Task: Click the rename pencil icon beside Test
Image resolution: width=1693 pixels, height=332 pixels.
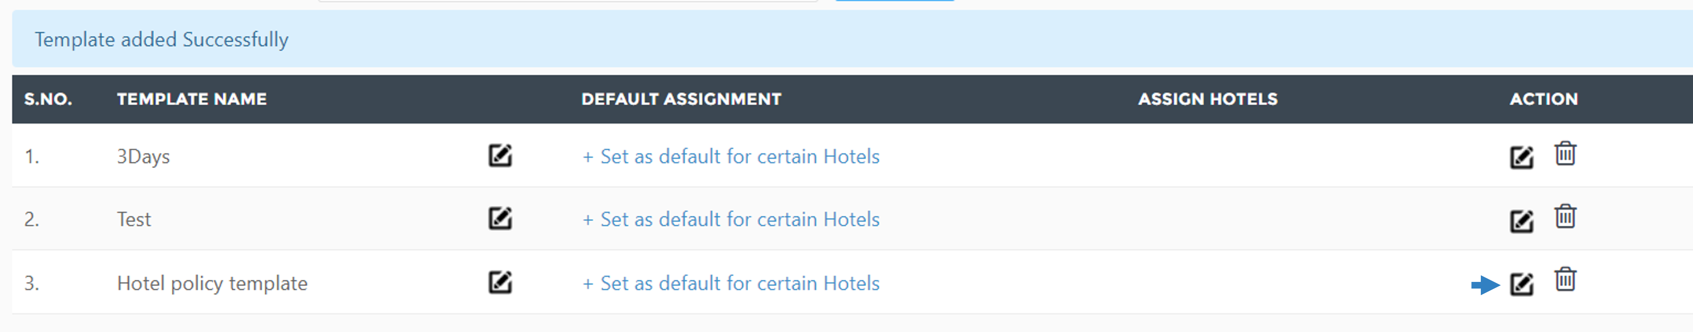Action: click(500, 218)
